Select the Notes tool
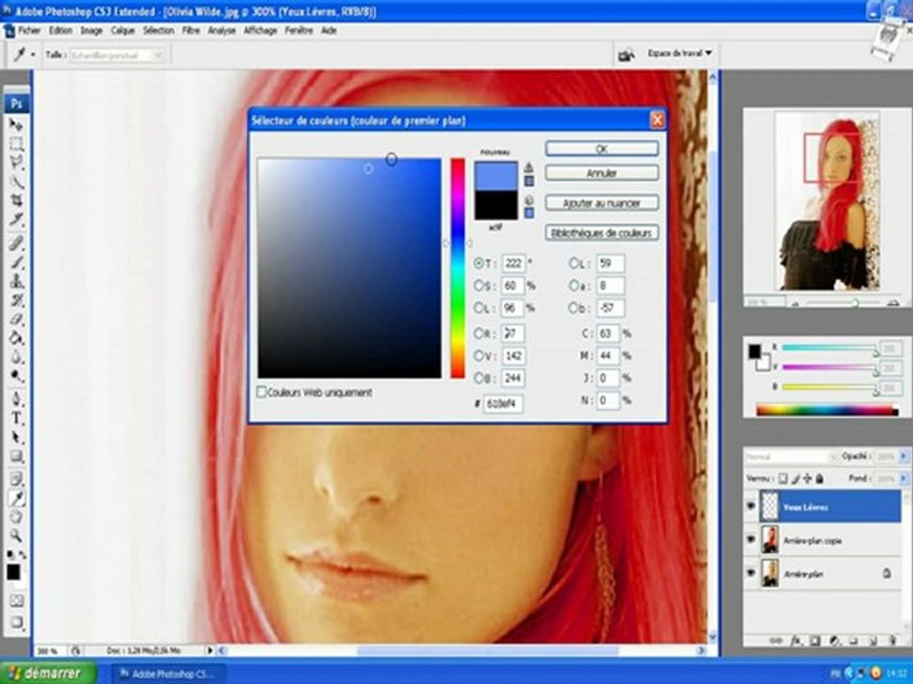Viewport: 913px width, 684px height. (x=16, y=479)
